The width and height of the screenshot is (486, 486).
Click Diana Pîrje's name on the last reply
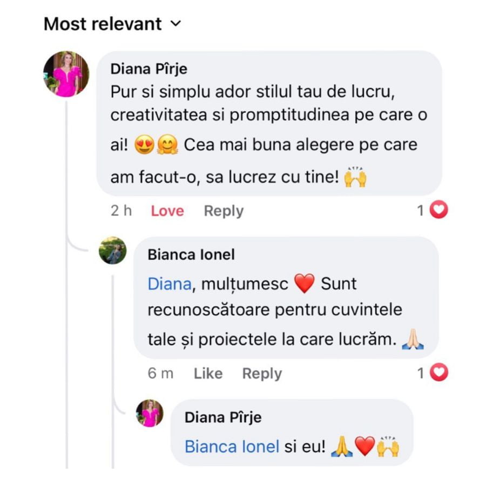tap(222, 417)
